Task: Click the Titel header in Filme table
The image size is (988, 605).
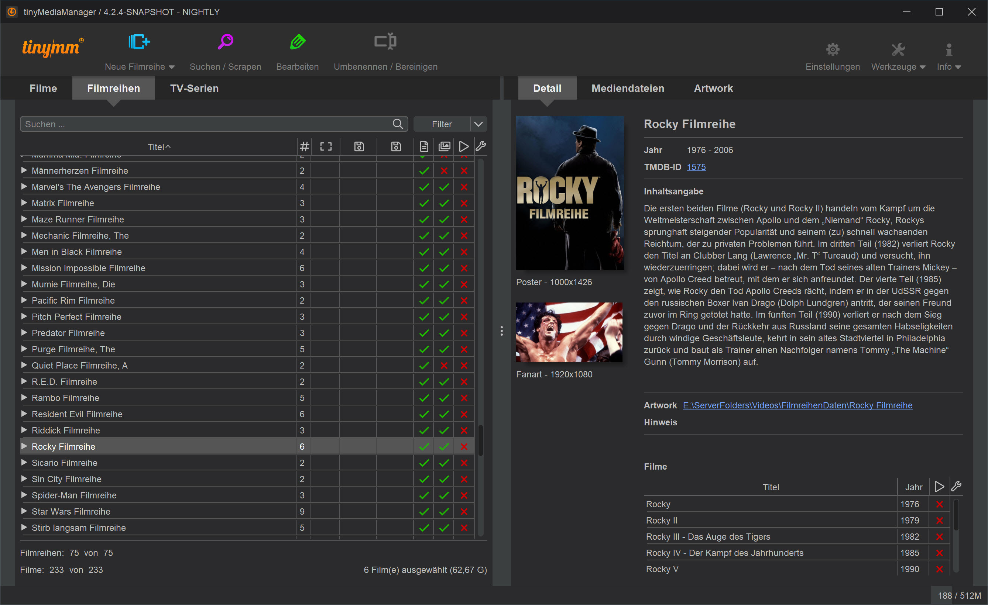Action: coord(770,487)
